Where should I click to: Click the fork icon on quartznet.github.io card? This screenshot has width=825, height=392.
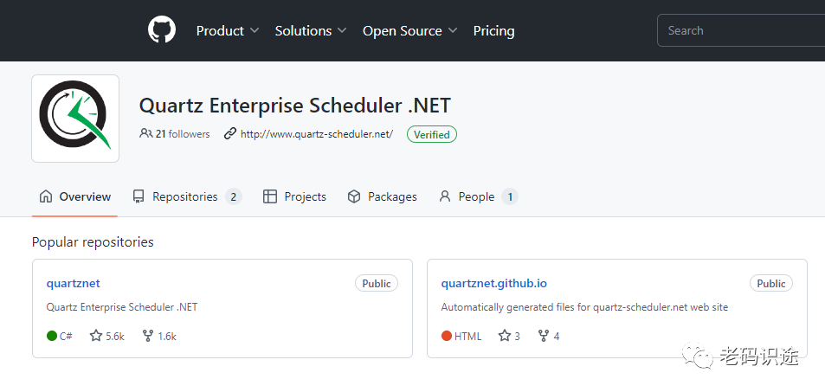pos(544,336)
